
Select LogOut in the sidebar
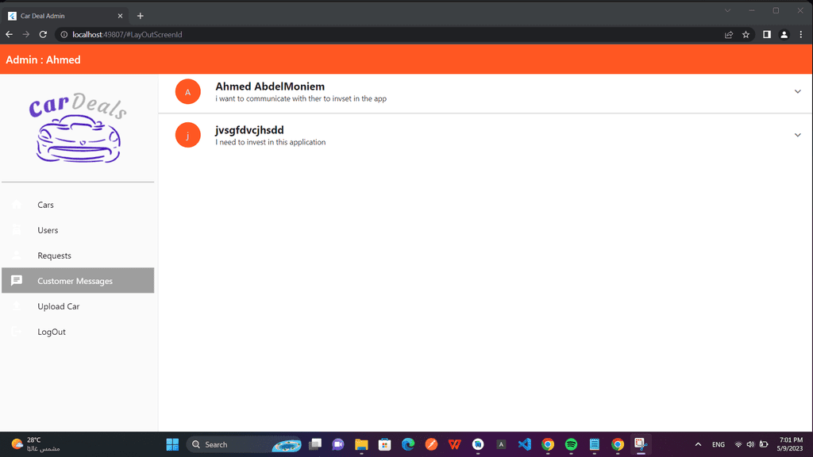[x=78, y=332]
